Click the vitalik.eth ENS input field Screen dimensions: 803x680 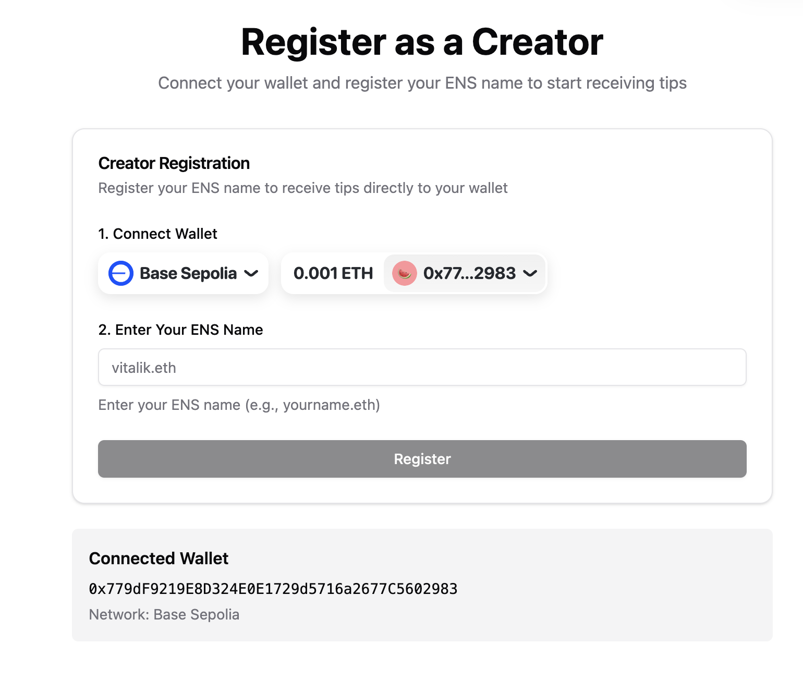[x=421, y=368]
